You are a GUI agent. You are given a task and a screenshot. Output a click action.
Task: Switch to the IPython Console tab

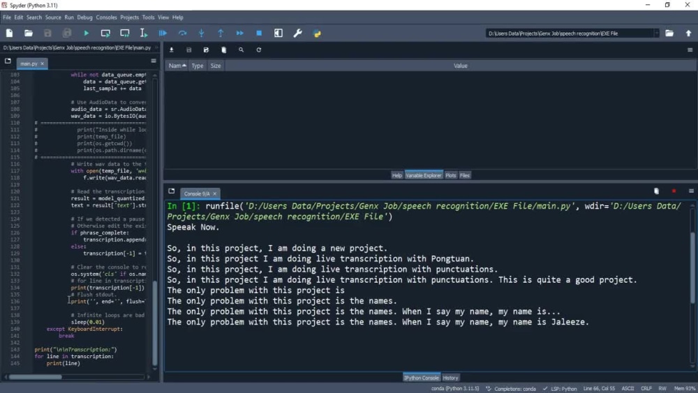(421, 378)
